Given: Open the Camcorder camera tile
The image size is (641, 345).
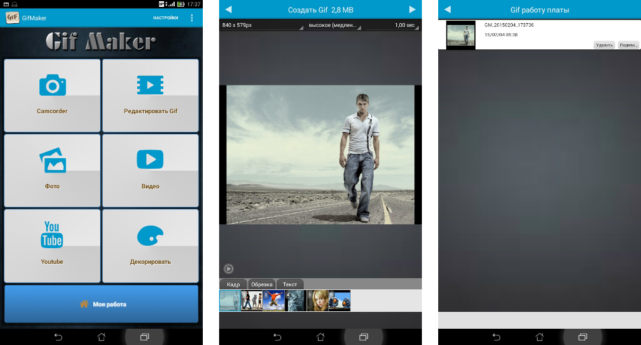Looking at the screenshot, I should pos(52,95).
